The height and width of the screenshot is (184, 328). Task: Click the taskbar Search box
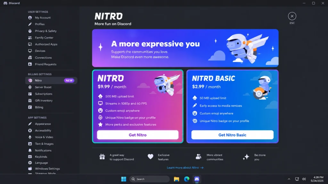150,179
